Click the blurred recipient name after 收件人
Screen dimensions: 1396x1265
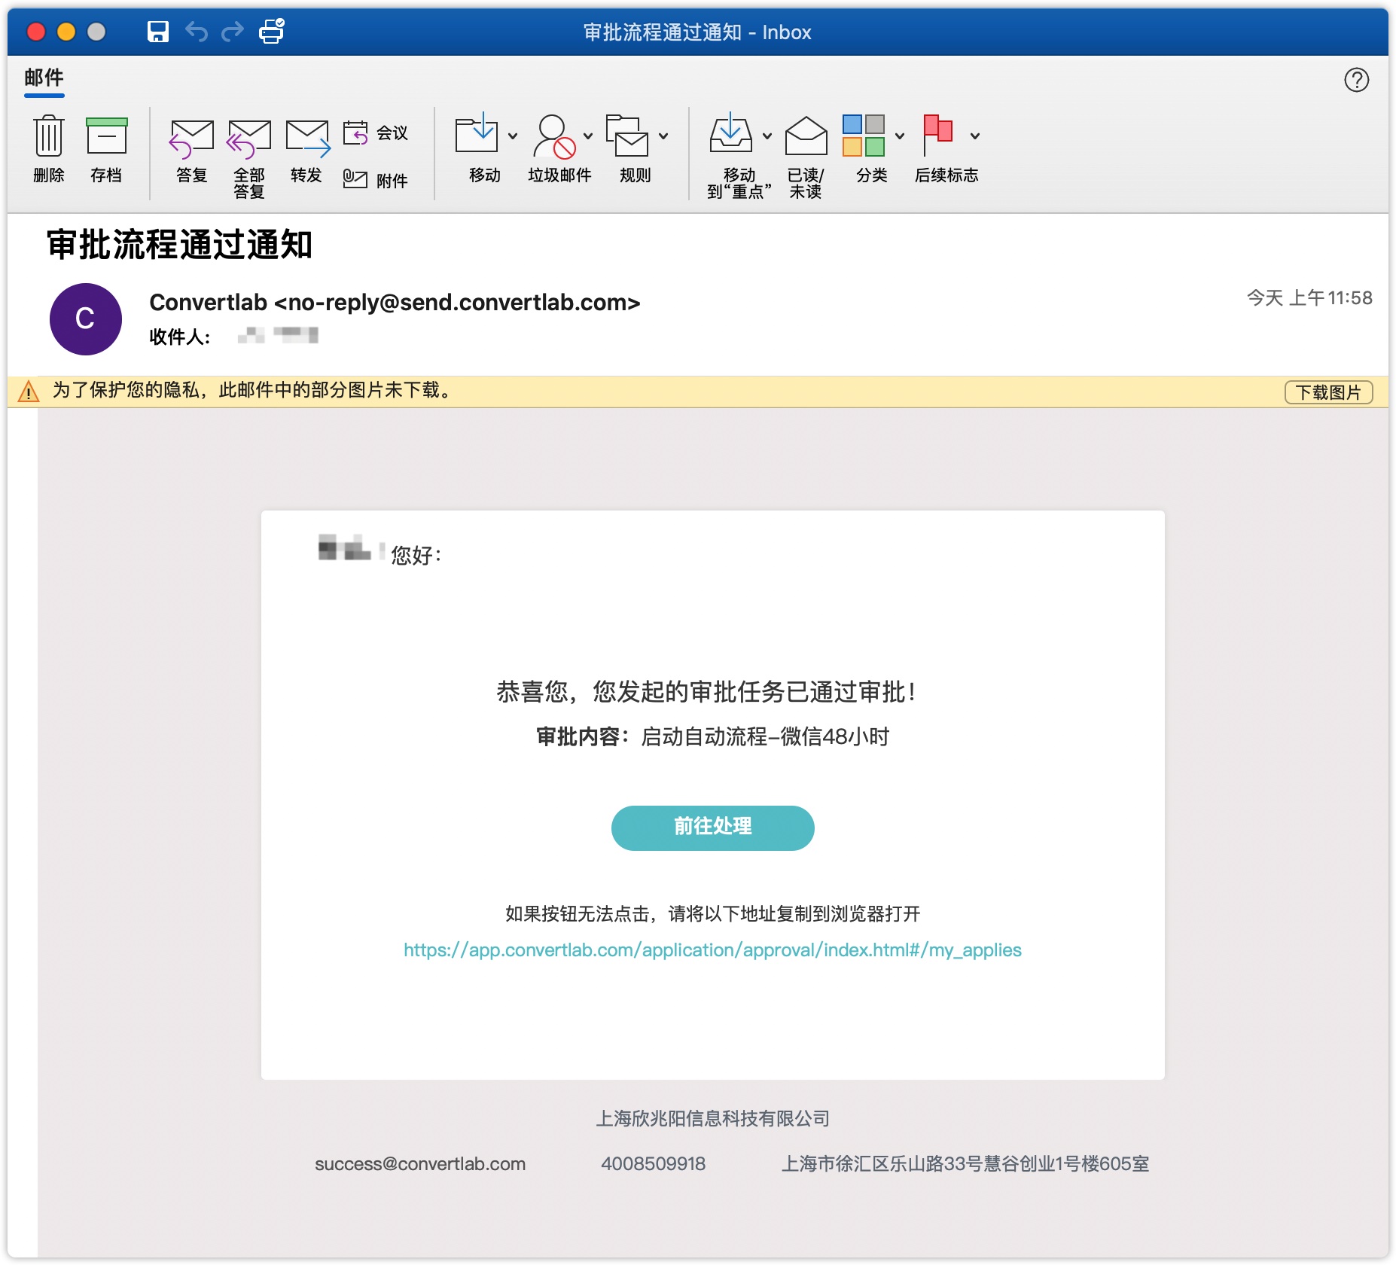point(278,335)
